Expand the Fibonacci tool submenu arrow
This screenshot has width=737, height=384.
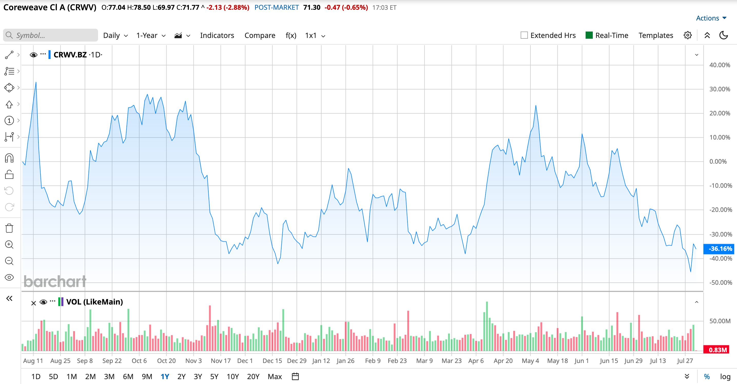coord(18,71)
